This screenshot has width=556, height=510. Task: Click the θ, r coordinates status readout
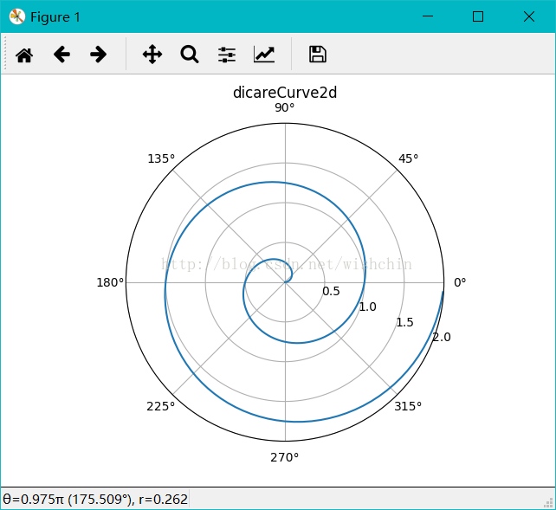[95, 500]
